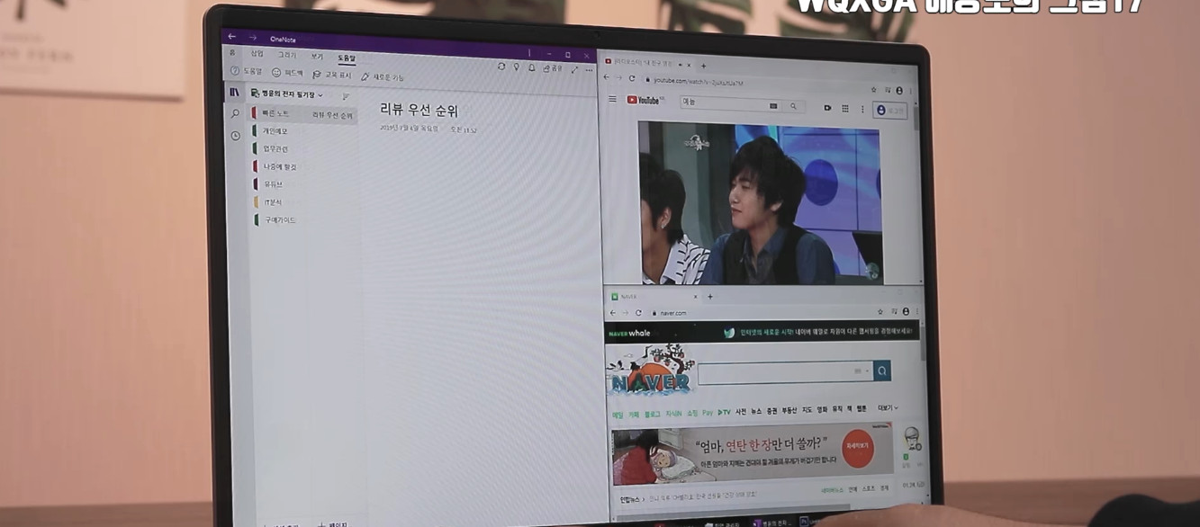Open the YouTube apps grid icon
Screen dimensions: 1200x527
coord(844,109)
